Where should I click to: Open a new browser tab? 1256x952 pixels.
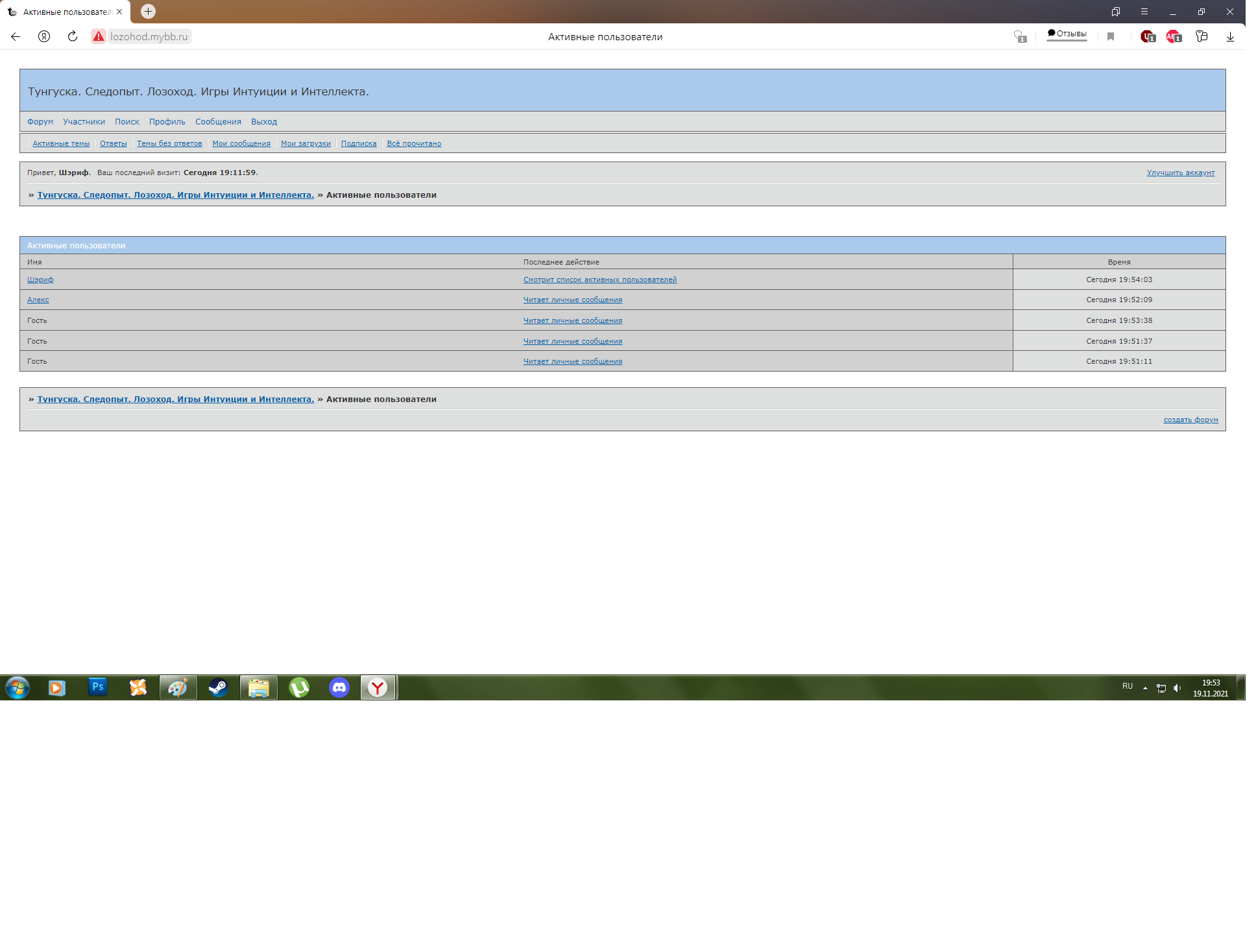click(x=148, y=12)
